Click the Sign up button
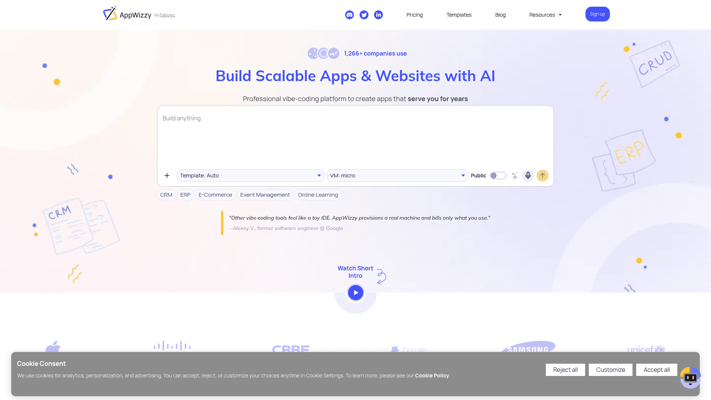 coord(597,14)
